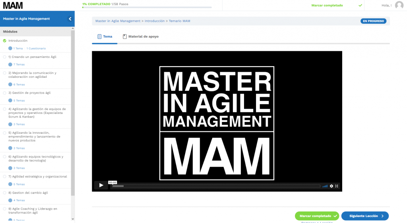Adjust volume bars in video player

[325, 186]
